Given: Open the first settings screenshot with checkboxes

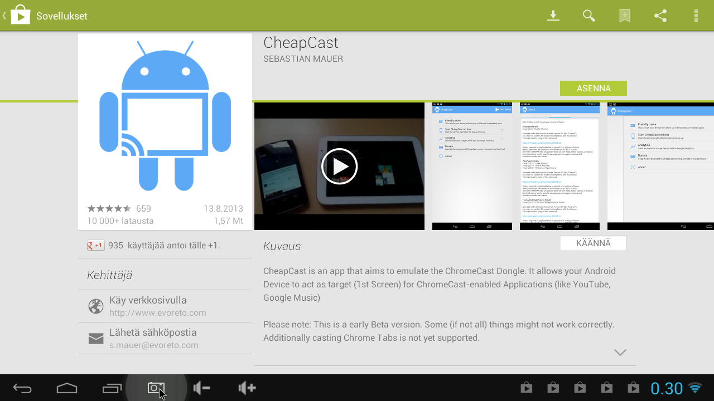Looking at the screenshot, I should pos(472,166).
